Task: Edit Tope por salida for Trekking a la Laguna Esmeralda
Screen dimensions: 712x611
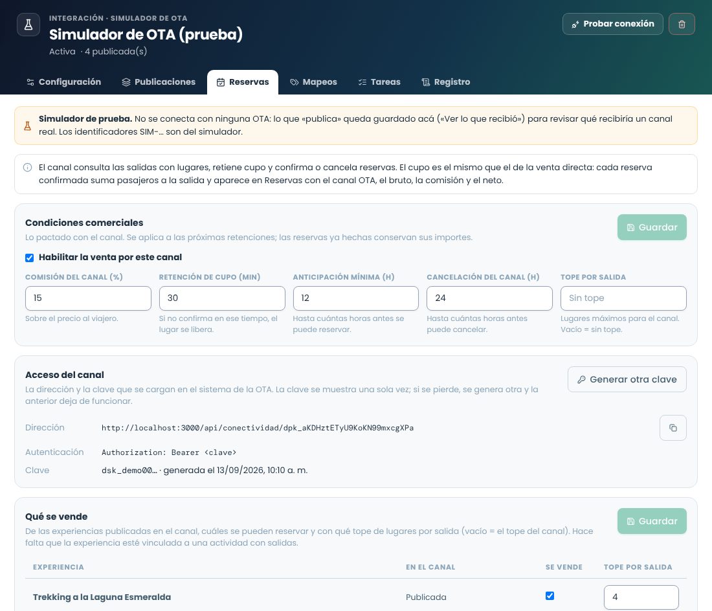Action: point(641,597)
